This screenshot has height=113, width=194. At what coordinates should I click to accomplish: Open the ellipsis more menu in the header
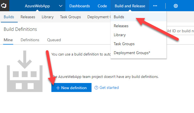pyautogui.click(x=155, y=6)
